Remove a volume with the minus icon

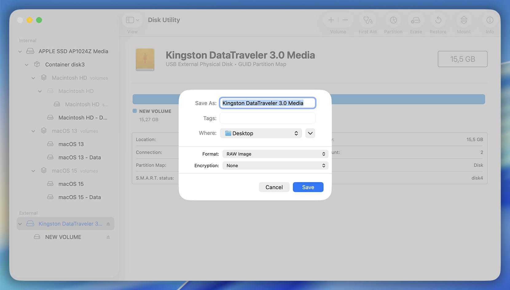[345, 20]
